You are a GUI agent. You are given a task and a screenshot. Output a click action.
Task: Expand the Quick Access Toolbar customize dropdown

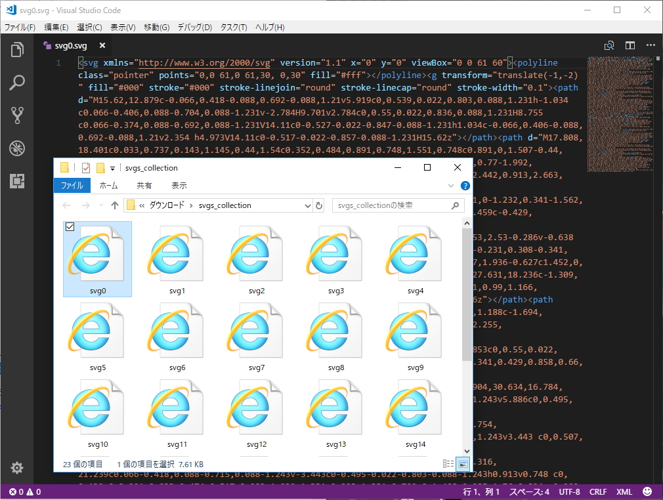pos(113,168)
